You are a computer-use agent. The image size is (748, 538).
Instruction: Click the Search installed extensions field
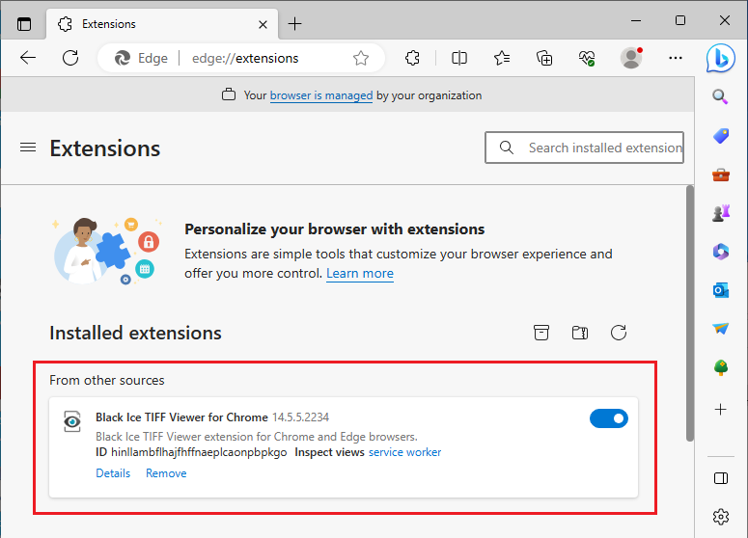584,148
